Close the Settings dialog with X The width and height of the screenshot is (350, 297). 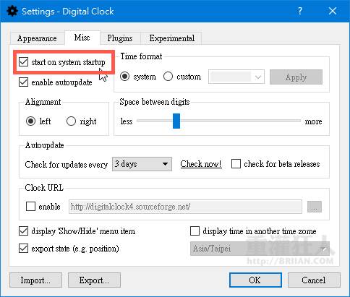333,11
